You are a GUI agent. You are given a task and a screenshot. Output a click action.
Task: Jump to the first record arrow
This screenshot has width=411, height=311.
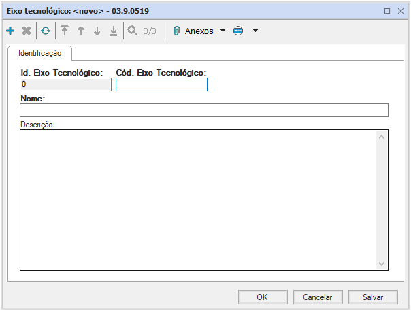[65, 31]
